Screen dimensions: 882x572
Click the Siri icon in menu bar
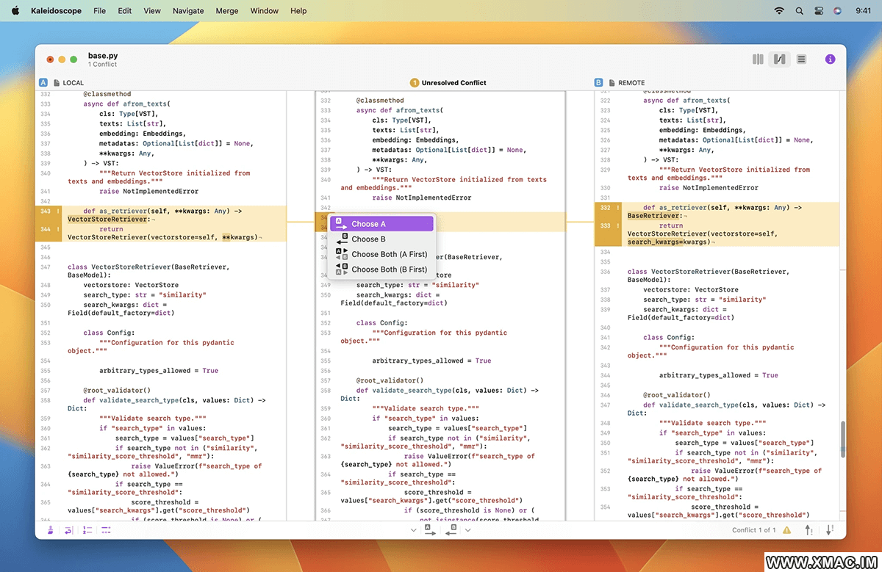[x=837, y=11]
